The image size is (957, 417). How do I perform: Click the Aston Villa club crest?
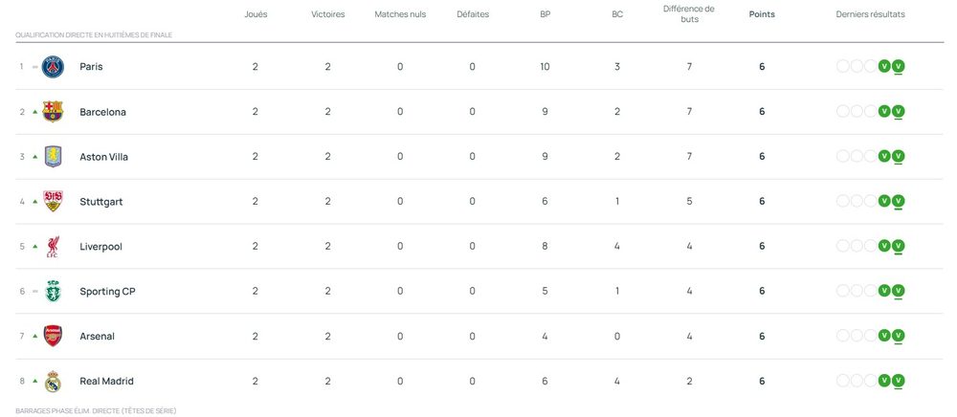click(x=53, y=157)
